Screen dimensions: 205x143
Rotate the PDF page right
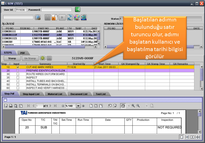point(115,106)
